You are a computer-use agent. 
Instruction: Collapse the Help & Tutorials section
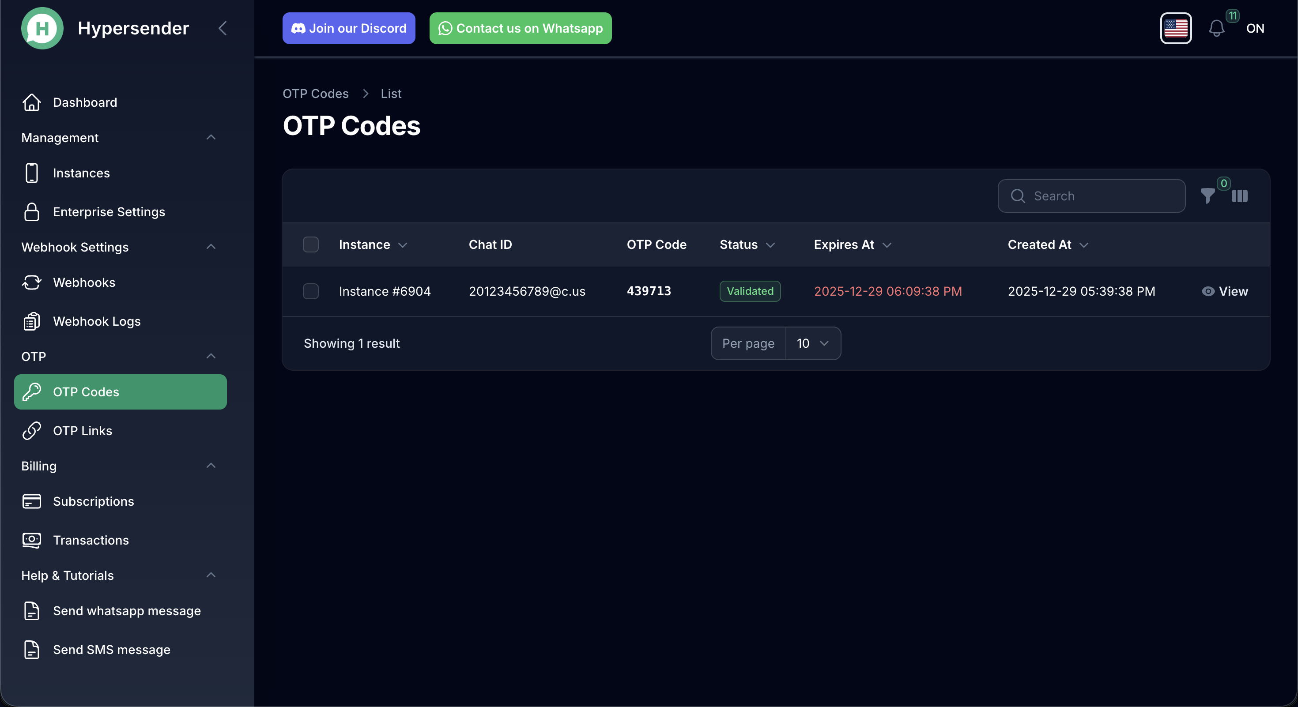211,575
